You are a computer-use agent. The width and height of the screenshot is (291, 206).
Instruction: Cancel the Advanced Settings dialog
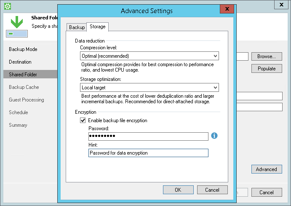pos(212,190)
